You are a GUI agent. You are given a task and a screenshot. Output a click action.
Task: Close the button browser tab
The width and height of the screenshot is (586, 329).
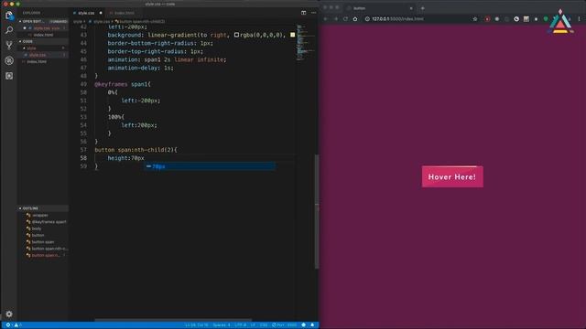click(x=411, y=8)
